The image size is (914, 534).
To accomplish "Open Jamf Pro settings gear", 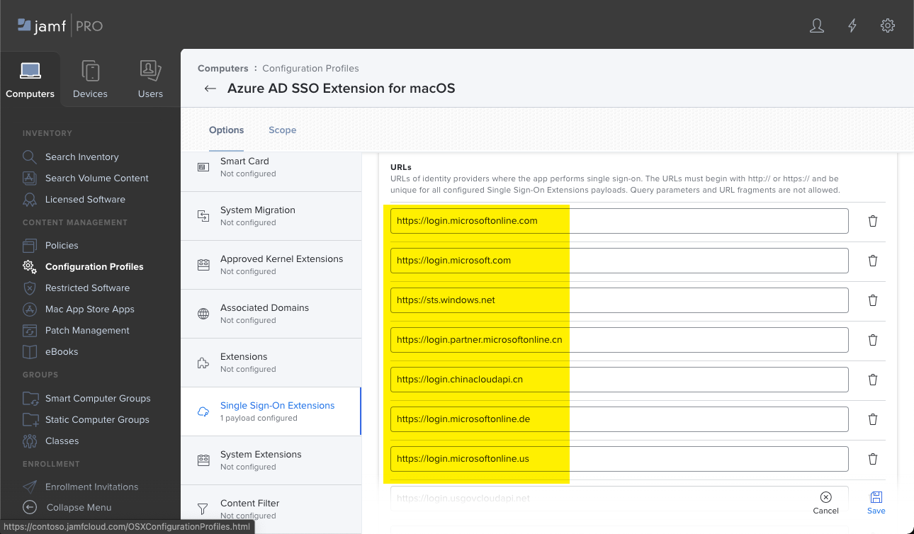I will tap(888, 25).
